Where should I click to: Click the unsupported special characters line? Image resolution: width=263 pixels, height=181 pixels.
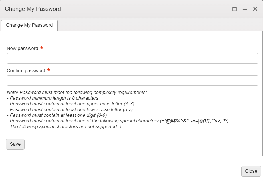pos(65,127)
